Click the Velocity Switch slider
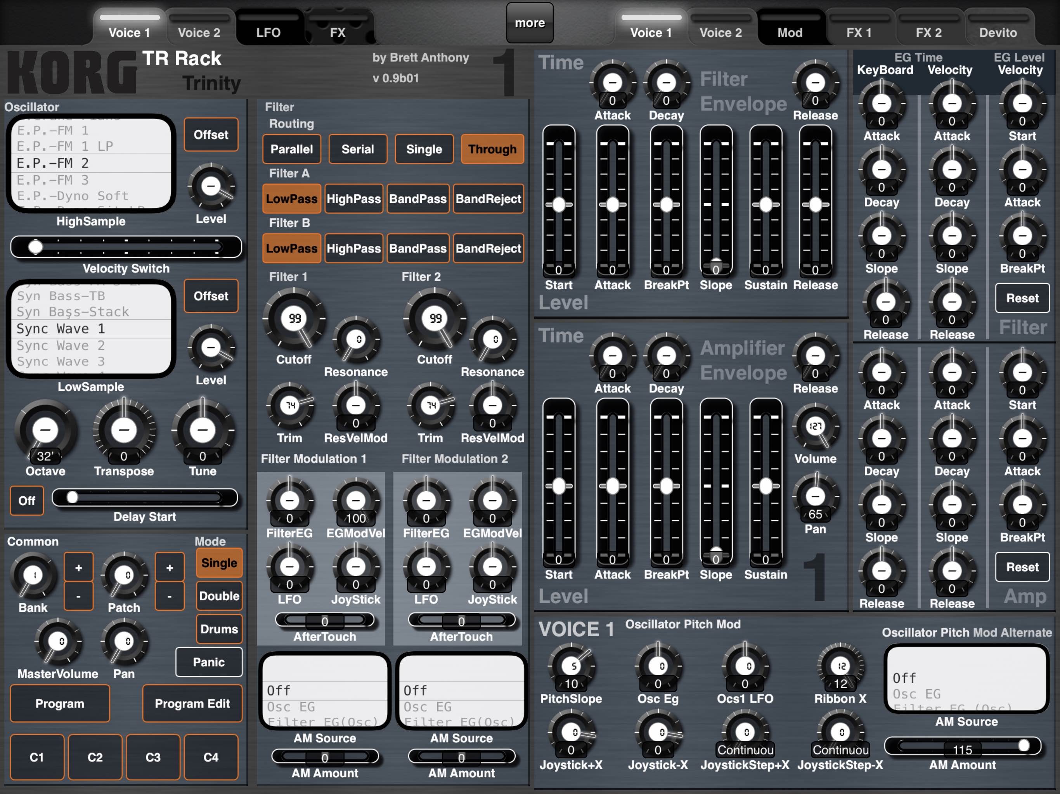The height and width of the screenshot is (794, 1060). [x=126, y=247]
